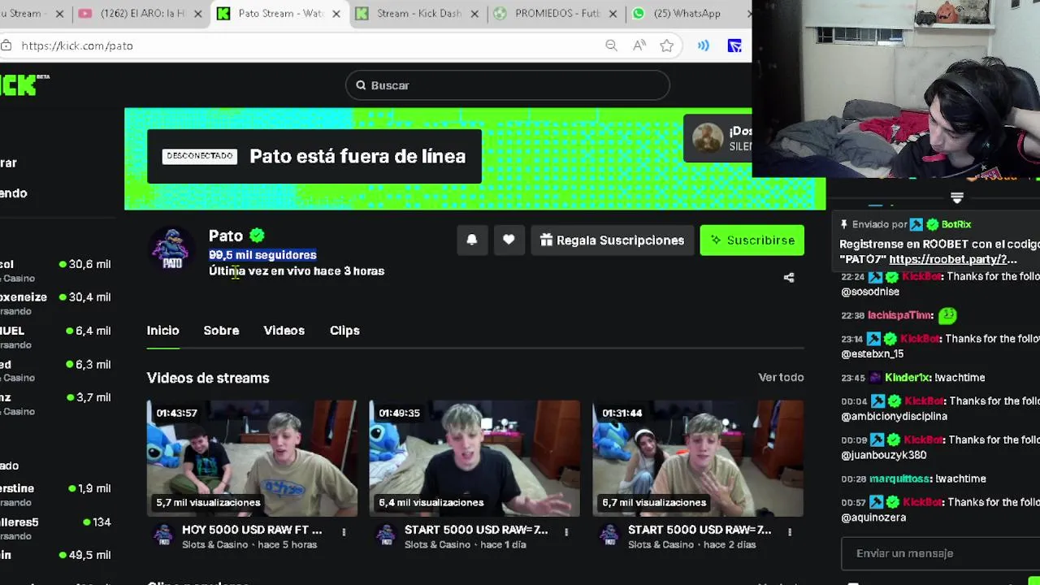The width and height of the screenshot is (1040, 585).
Task: Click HOY 5000 USD RAW FT video title
Action: pos(252,530)
